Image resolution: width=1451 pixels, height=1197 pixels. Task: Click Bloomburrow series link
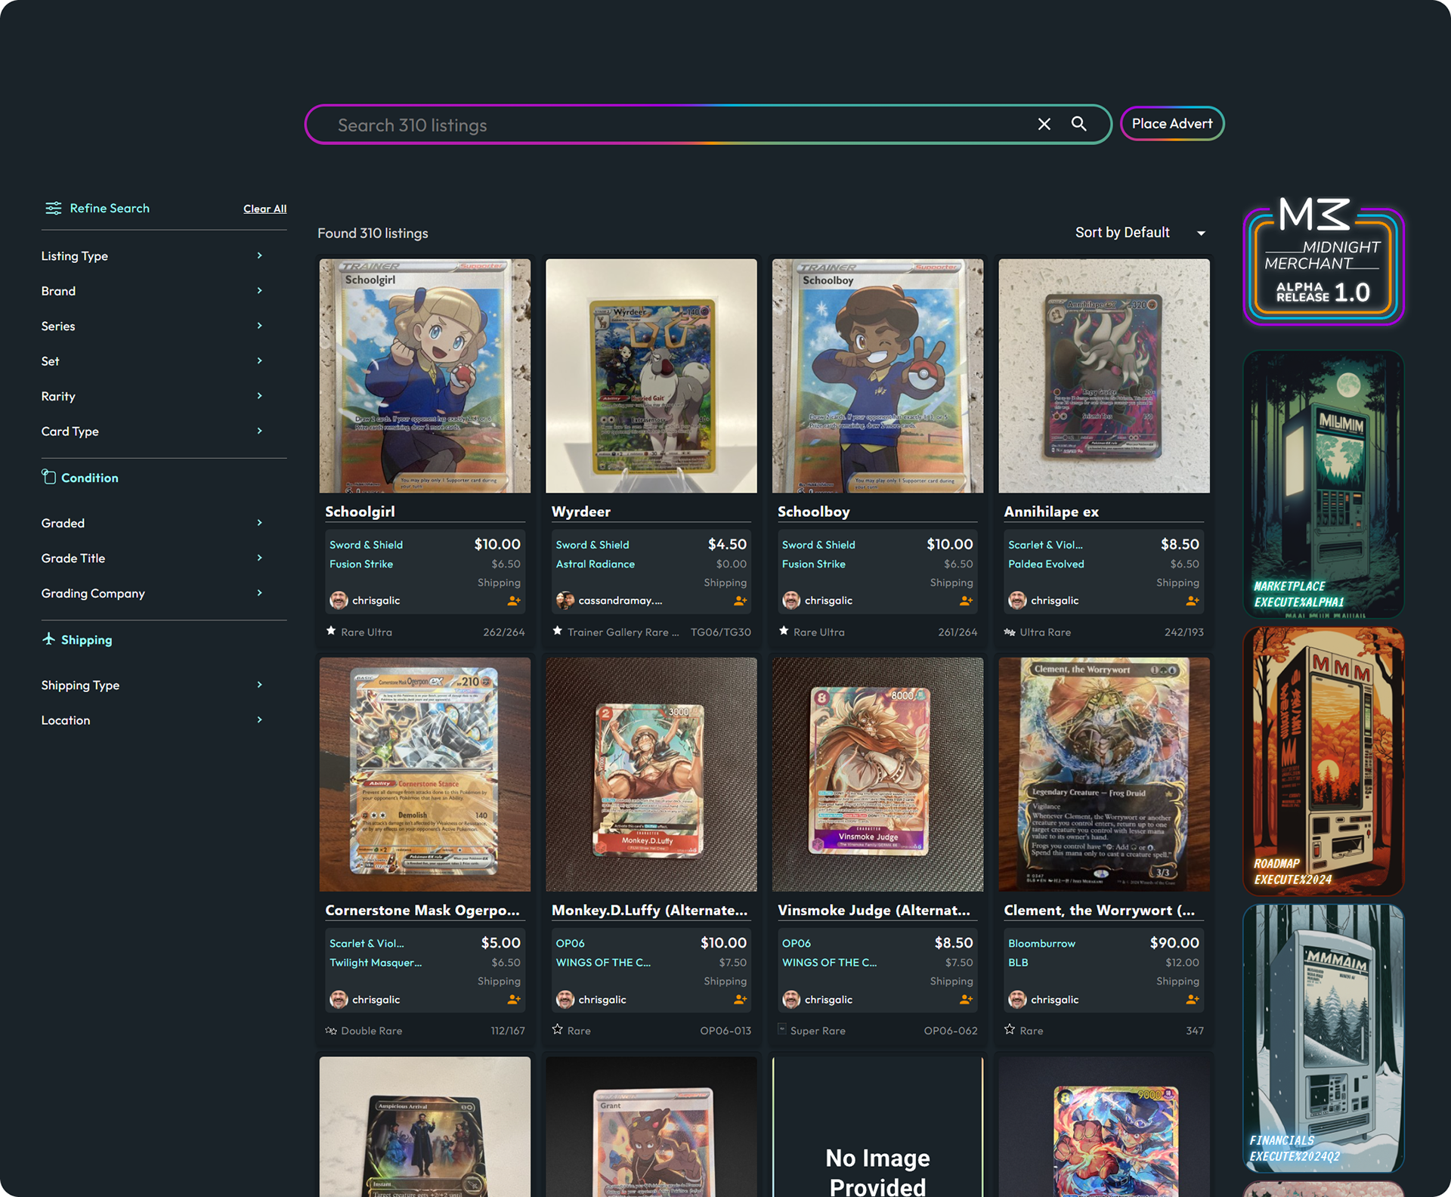coord(1041,943)
